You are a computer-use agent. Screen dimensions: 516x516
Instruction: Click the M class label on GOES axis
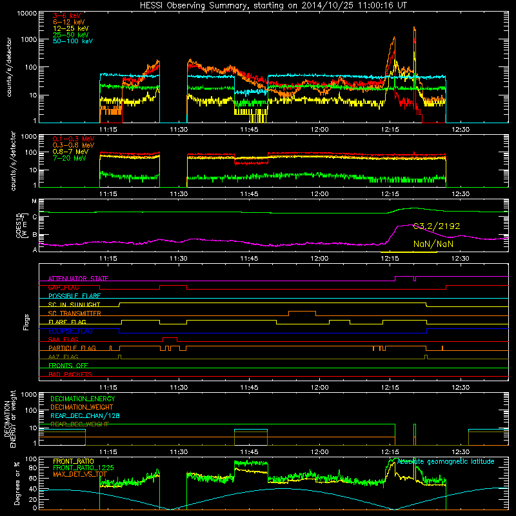click(34, 201)
